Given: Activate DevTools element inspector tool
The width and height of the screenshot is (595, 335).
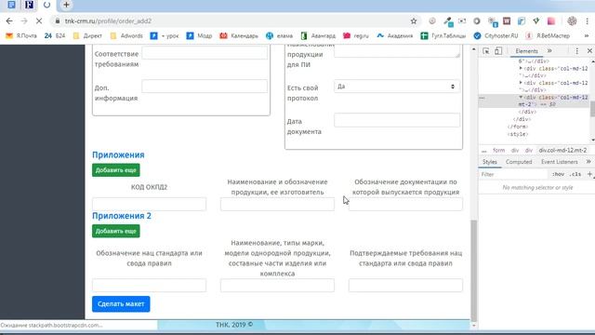Looking at the screenshot, I should click(x=486, y=51).
